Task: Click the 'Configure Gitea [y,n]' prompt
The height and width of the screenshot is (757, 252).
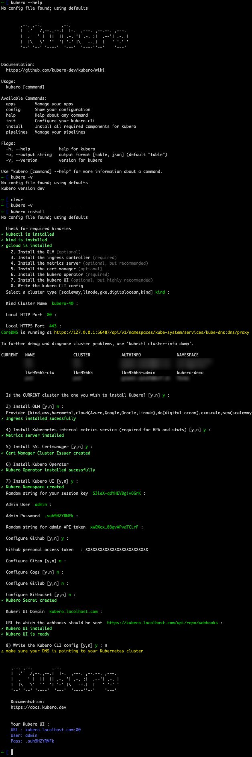Action: [x=36, y=561]
